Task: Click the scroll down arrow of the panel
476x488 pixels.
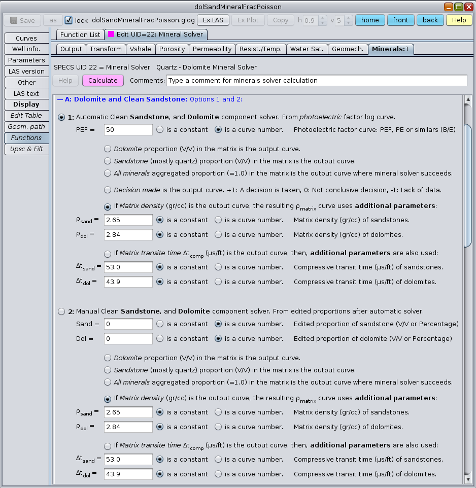Action: click(x=467, y=479)
